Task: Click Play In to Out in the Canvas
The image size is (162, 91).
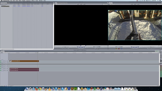Action: pyautogui.click(x=133, y=47)
